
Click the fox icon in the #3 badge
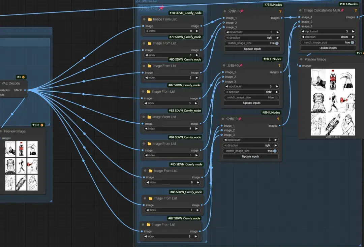click(x=23, y=77)
